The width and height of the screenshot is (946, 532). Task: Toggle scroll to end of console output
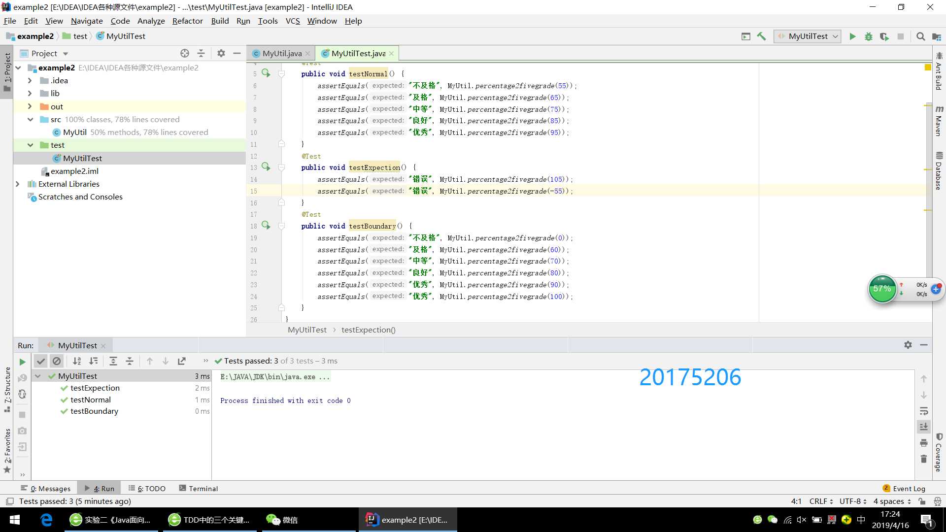924,427
